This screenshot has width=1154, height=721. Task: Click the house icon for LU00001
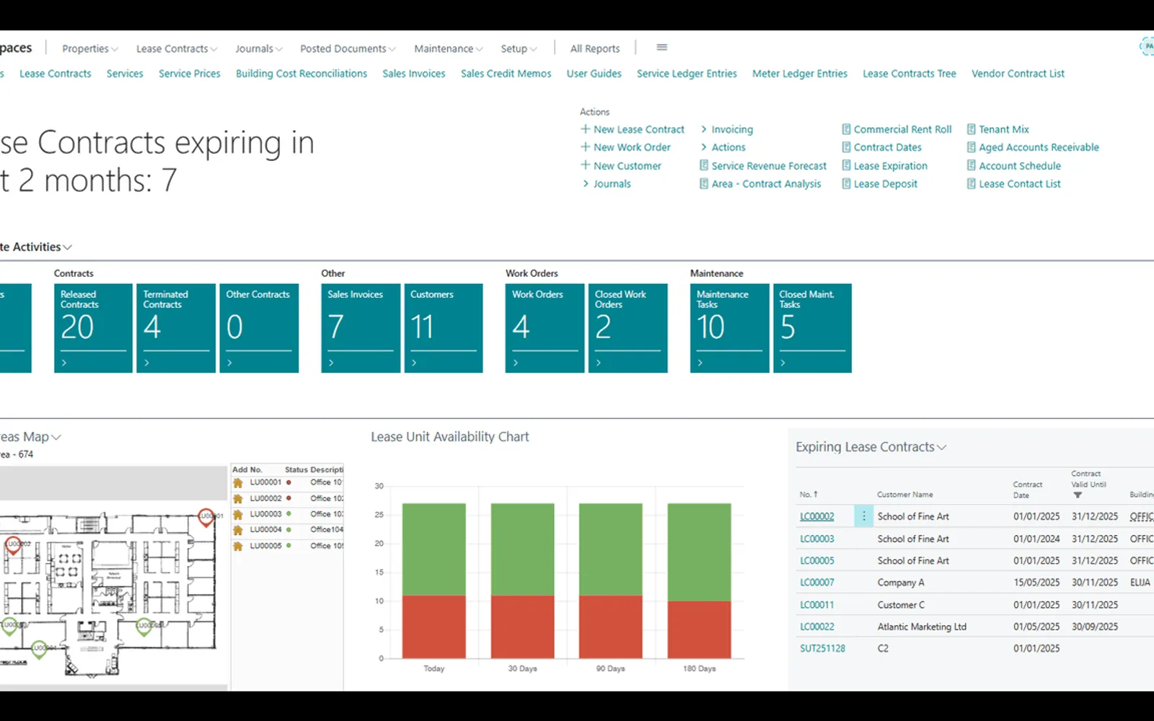click(x=238, y=482)
